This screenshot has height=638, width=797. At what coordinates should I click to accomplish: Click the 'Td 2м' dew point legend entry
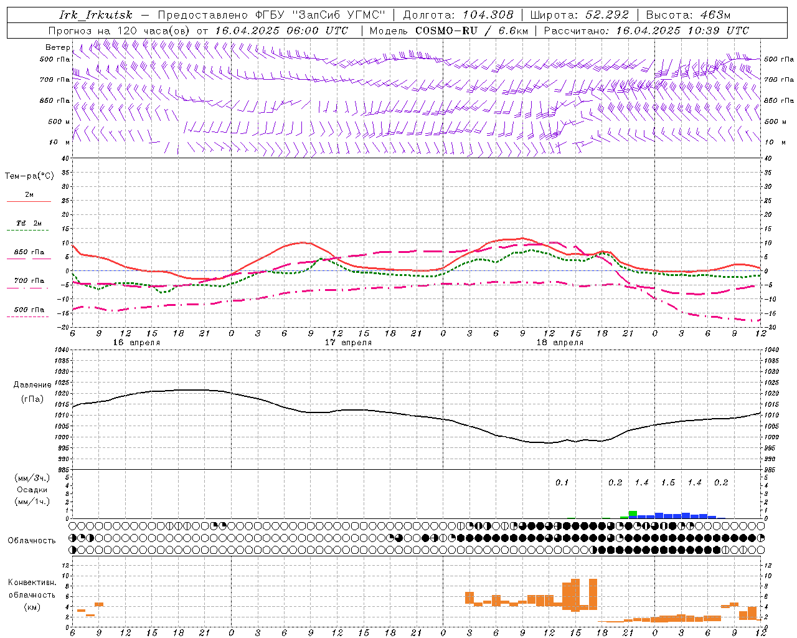pos(29,223)
